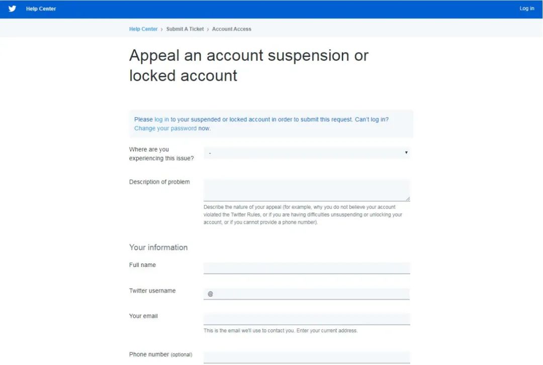Select the Your email input field
This screenshot has height=365, width=543.
pyautogui.click(x=307, y=319)
